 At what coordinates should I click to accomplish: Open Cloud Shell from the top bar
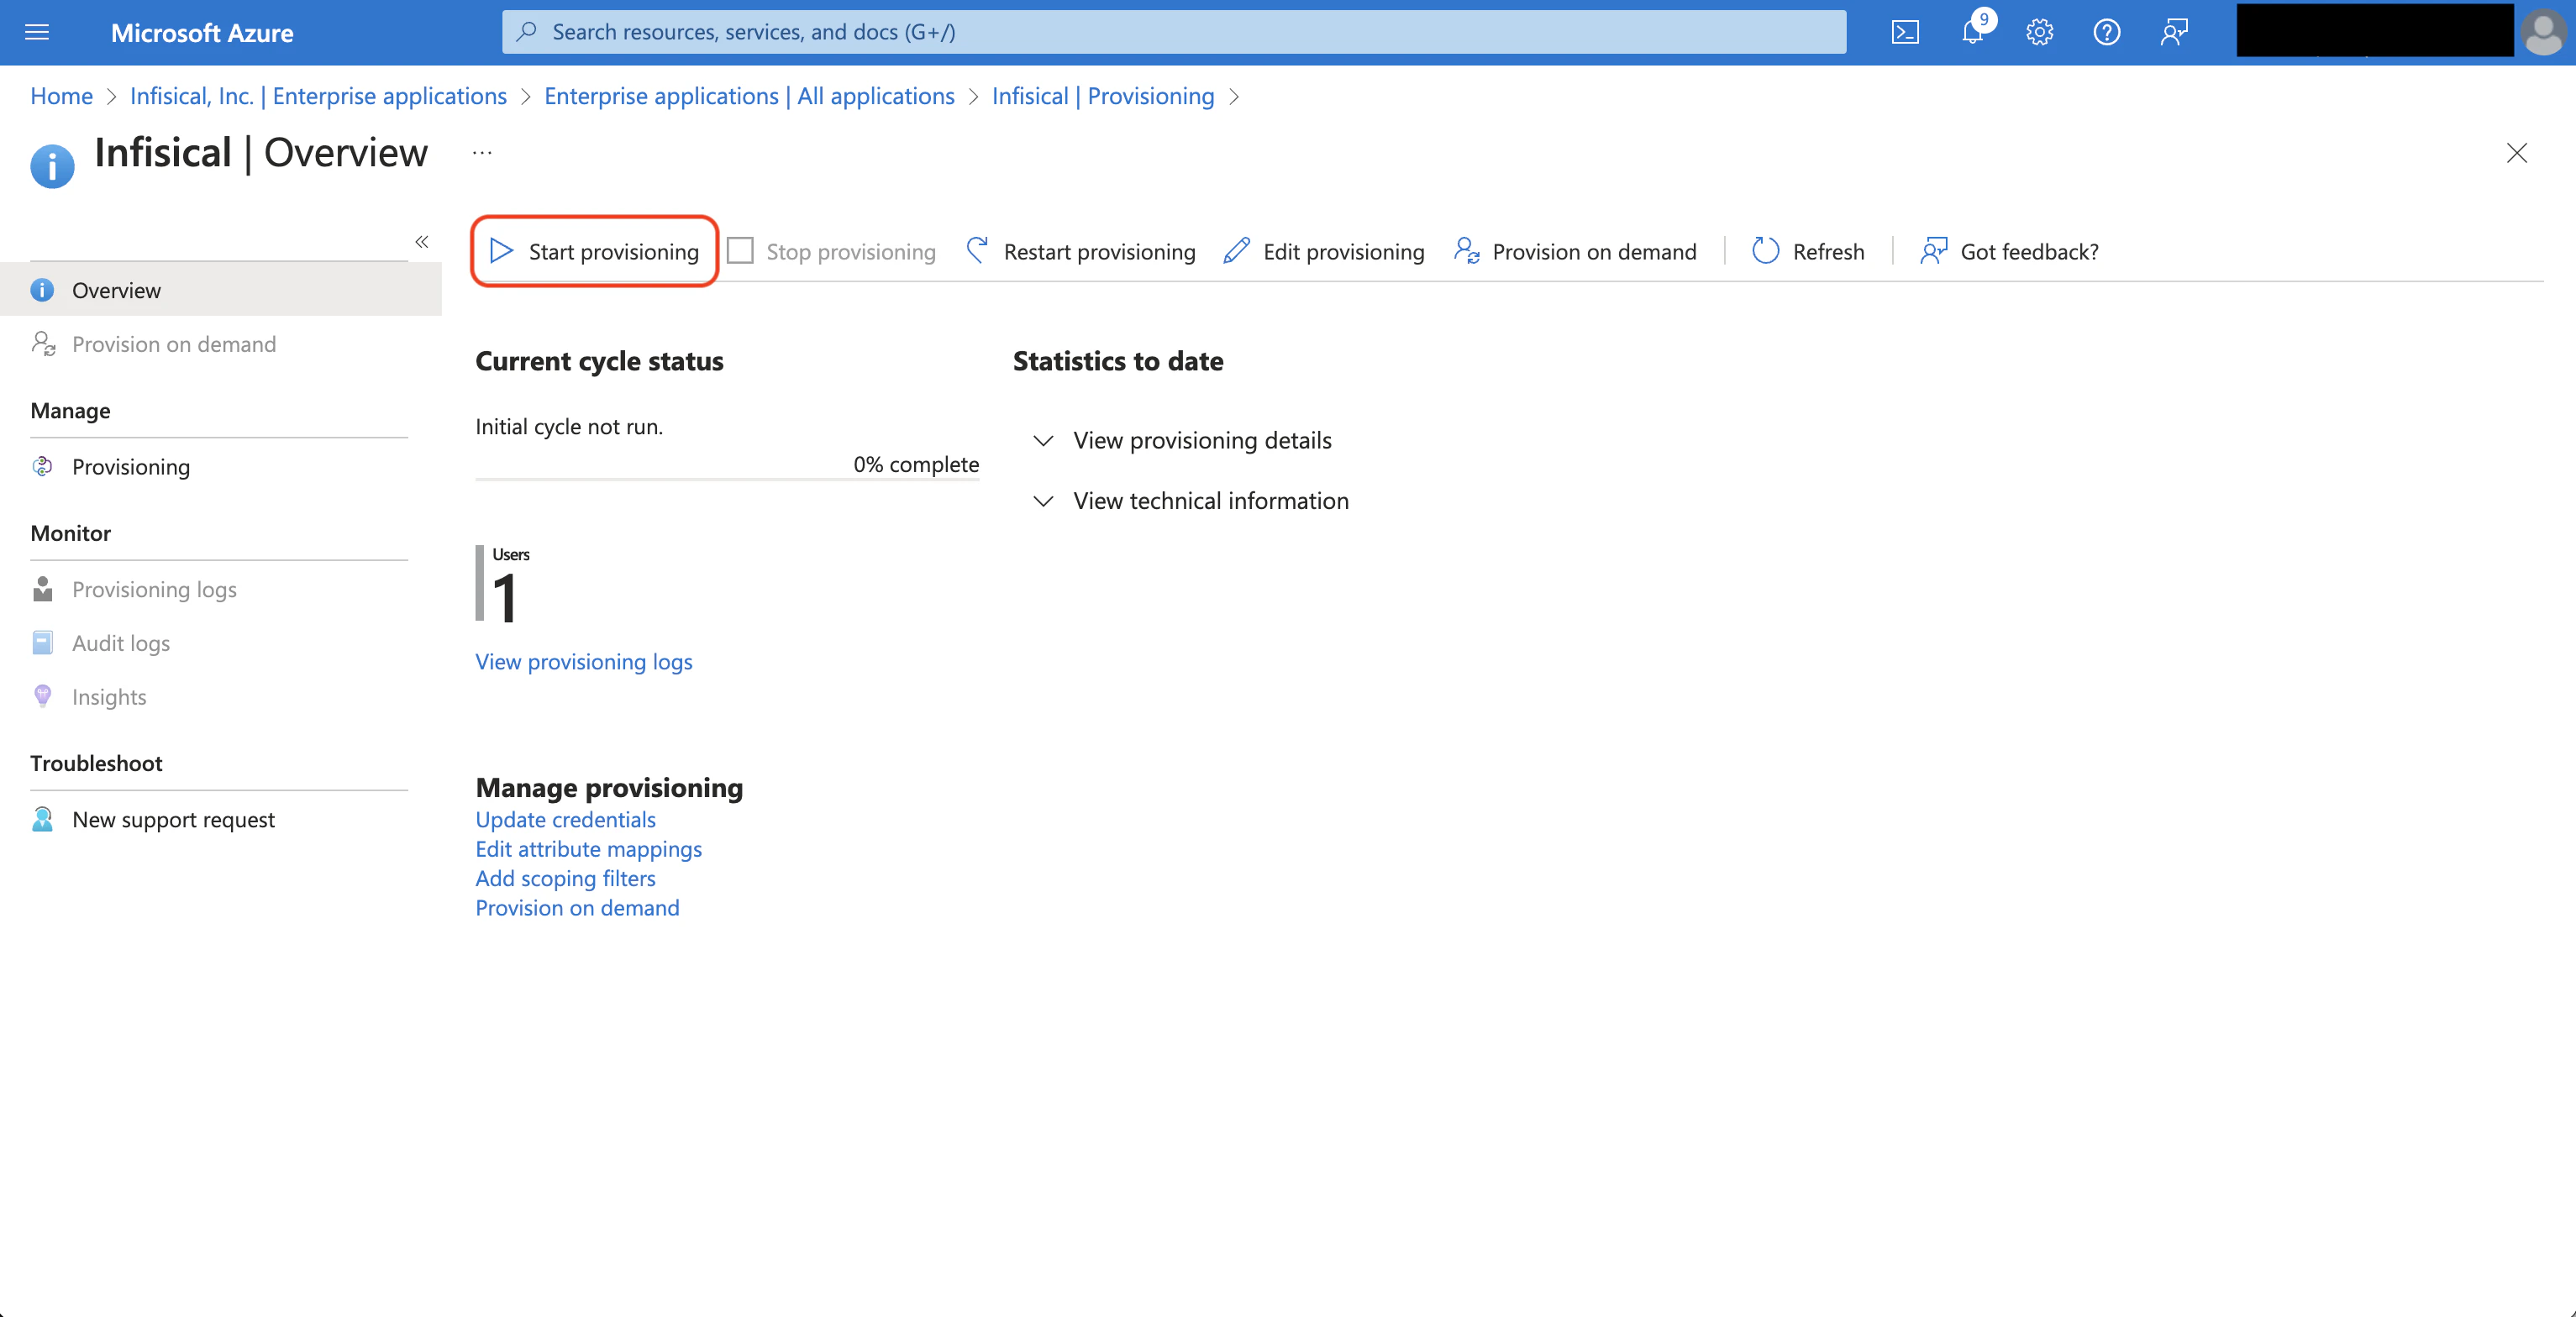1905,32
